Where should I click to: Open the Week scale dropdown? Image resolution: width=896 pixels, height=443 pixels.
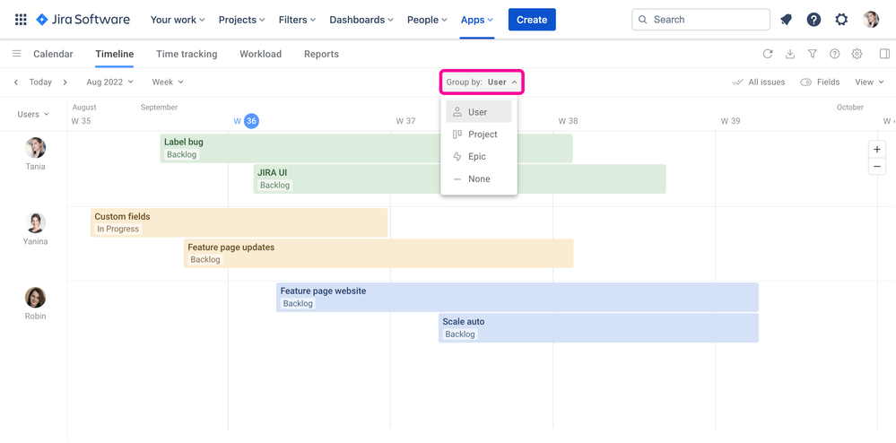tap(168, 83)
